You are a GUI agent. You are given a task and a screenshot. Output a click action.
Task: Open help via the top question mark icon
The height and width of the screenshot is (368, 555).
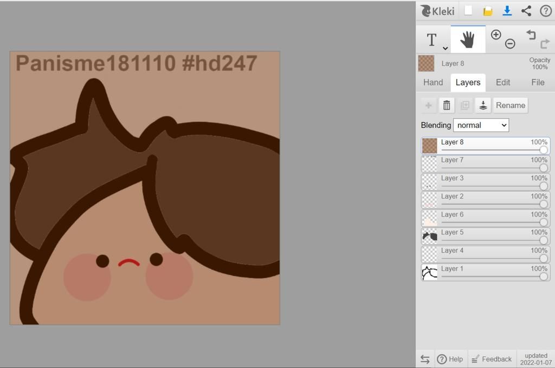[545, 11]
